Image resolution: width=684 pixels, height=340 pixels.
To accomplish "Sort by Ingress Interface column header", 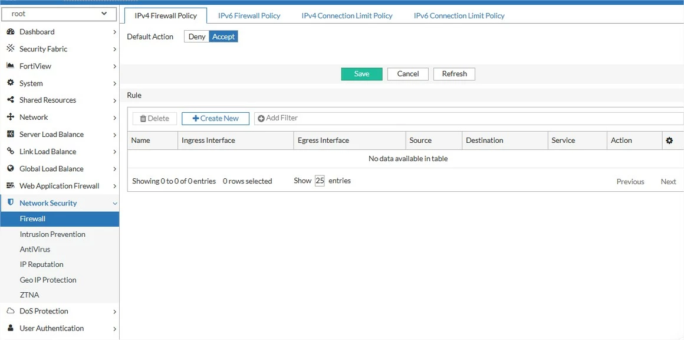I will point(235,140).
